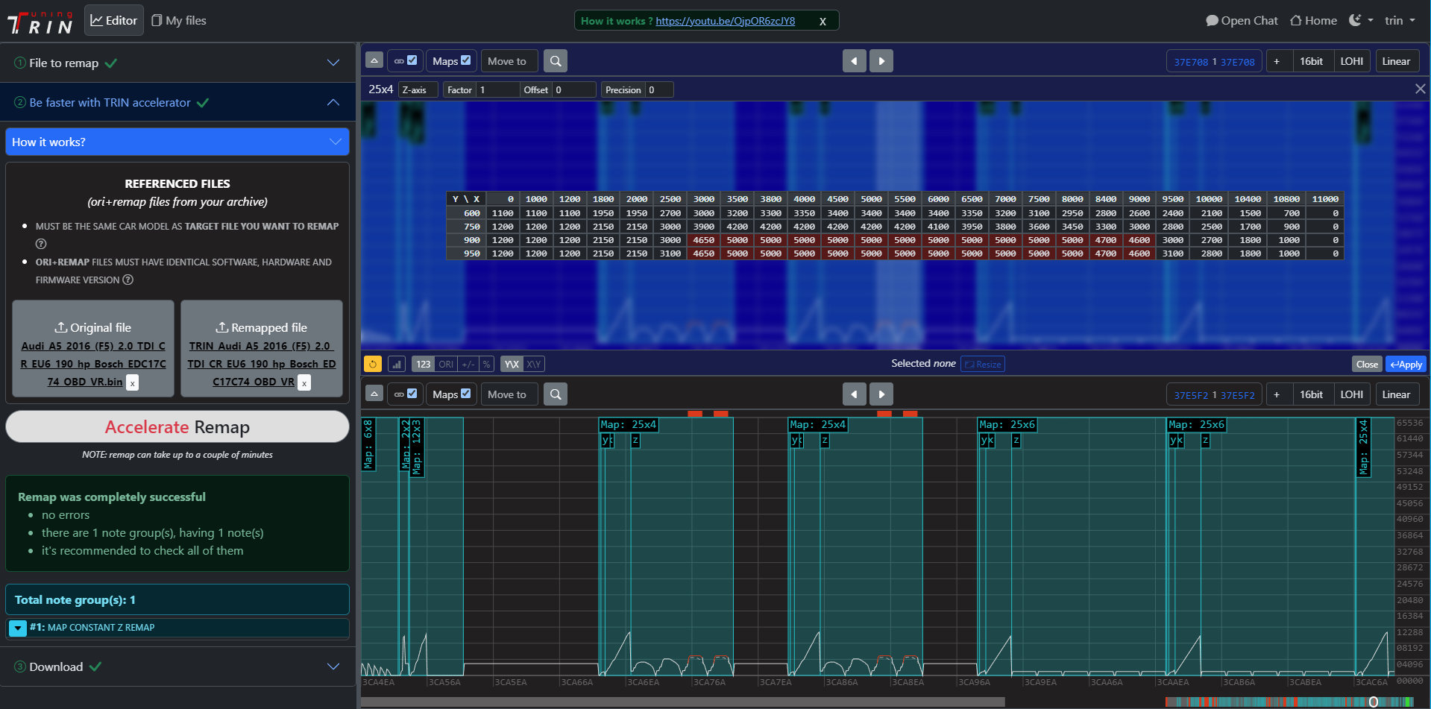Open the YouTube How it works link

pyautogui.click(x=725, y=21)
